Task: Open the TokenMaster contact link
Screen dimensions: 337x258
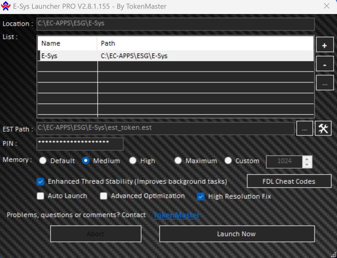Action: coord(177,215)
